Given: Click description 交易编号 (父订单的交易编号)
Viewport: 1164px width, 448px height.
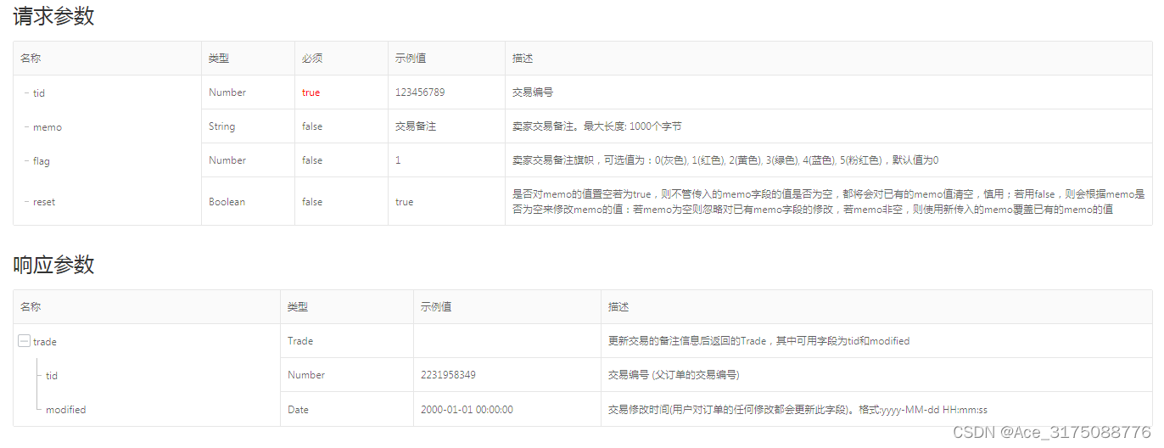Looking at the screenshot, I should [674, 375].
